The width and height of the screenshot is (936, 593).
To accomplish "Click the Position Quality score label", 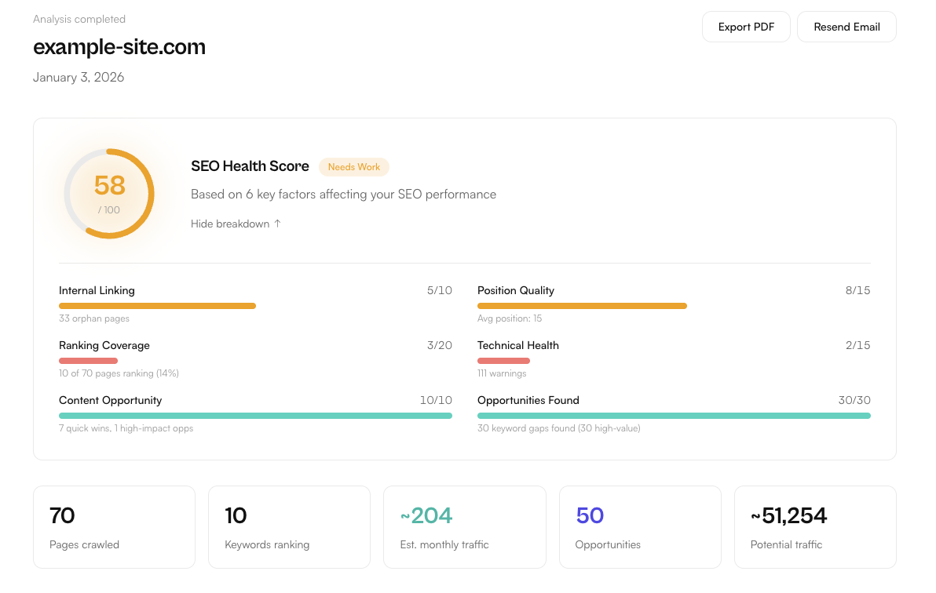I will click(516, 290).
